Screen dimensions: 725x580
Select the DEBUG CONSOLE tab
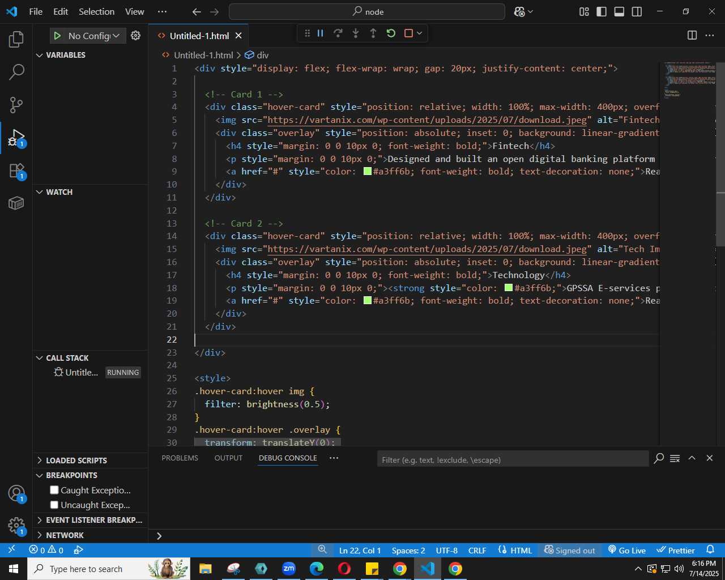pyautogui.click(x=288, y=458)
